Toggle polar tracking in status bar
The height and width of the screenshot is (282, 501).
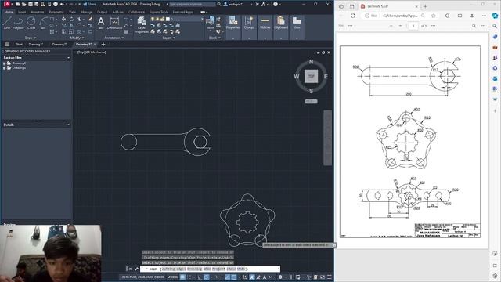[x=207, y=277]
